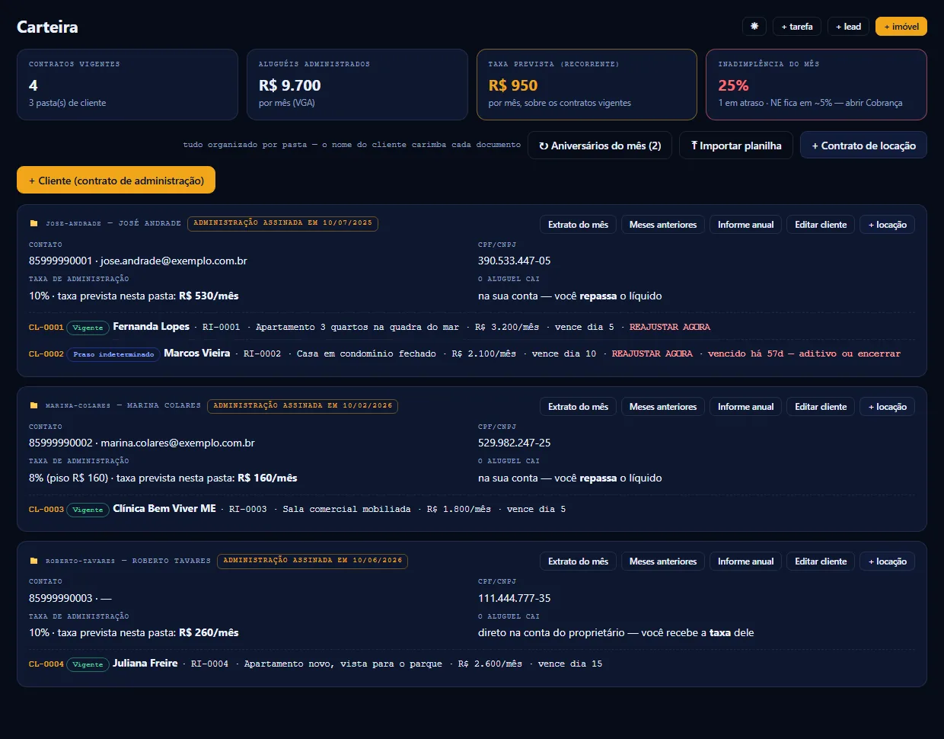Image resolution: width=944 pixels, height=739 pixels.
Task: Start a new Contrato de locação
Action: click(863, 146)
